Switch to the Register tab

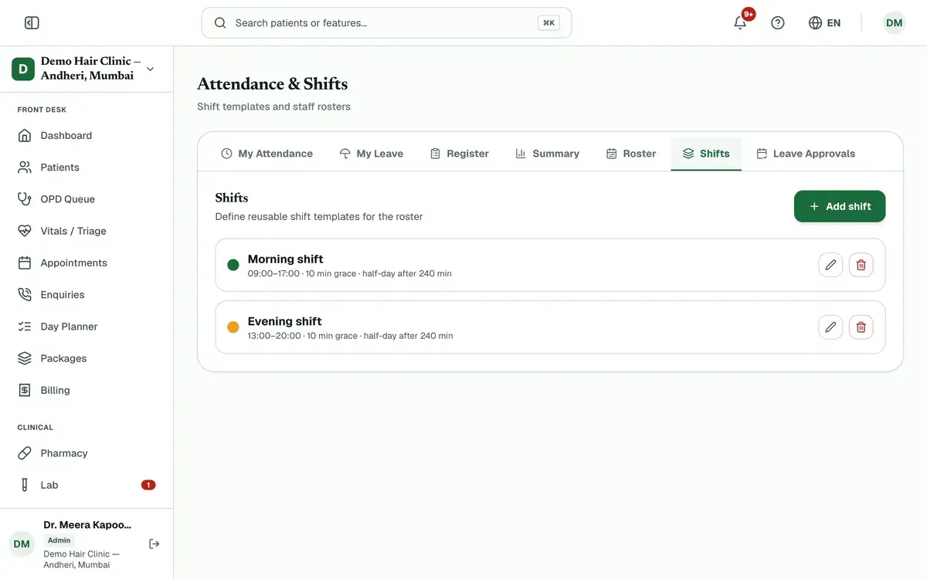(x=460, y=154)
